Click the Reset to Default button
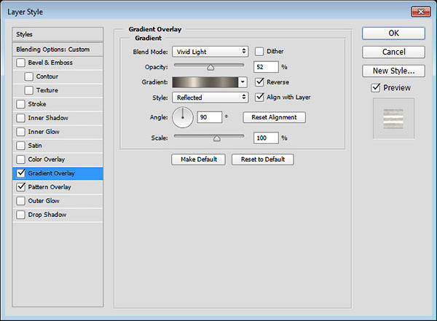 tap(262, 159)
